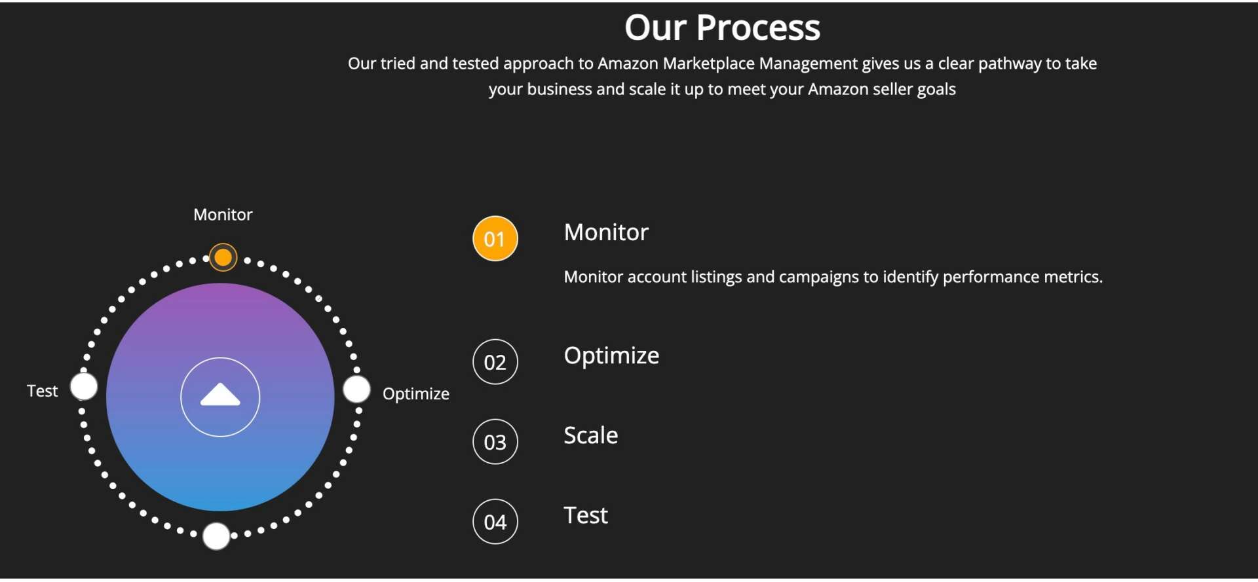Click the Monitor account listings description text
Image resolution: width=1258 pixels, height=582 pixels.
[833, 277]
